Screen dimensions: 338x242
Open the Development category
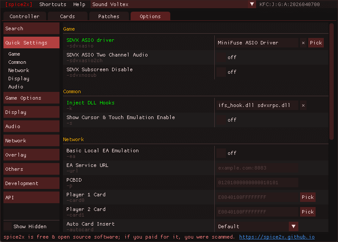pos(31,183)
